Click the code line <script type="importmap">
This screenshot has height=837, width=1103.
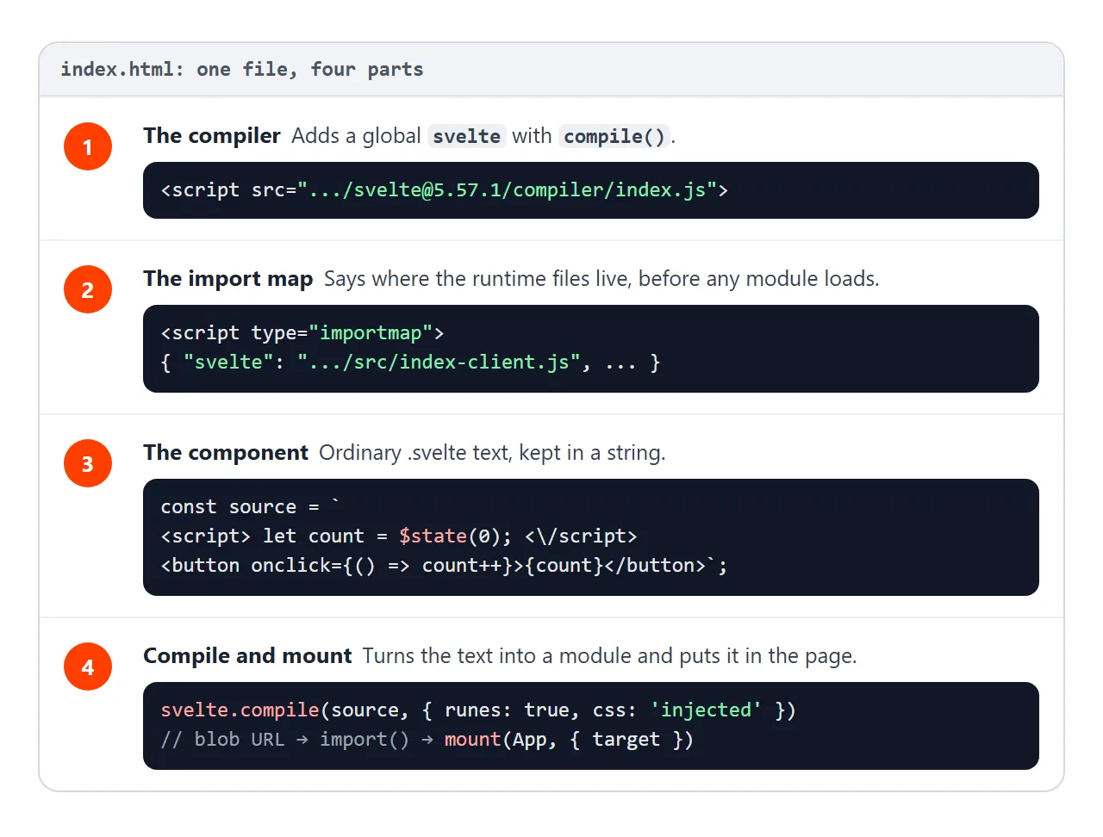point(302,332)
